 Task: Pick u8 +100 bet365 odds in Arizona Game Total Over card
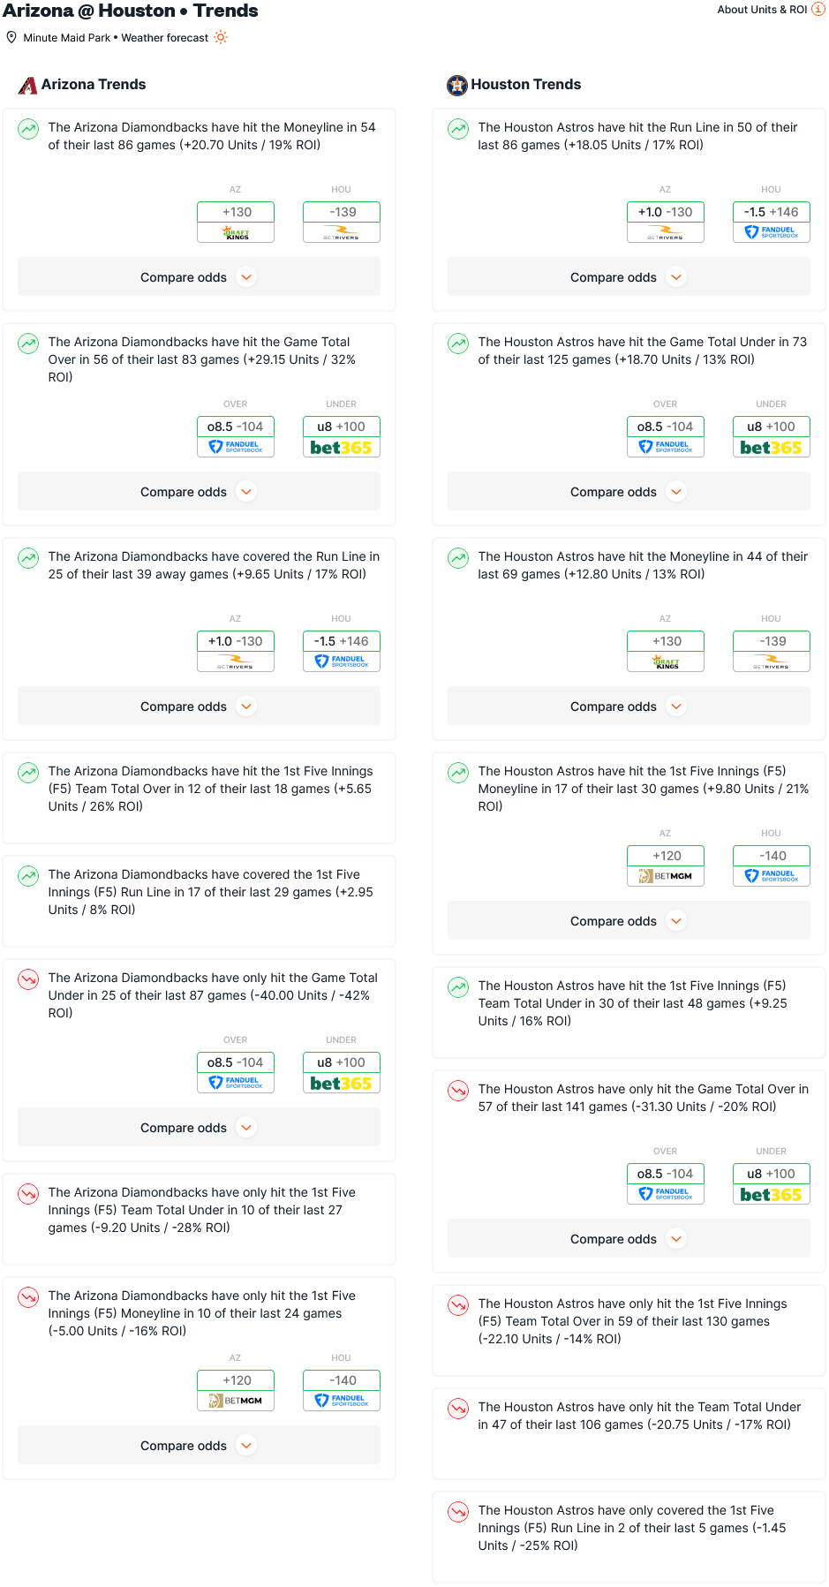[341, 435]
